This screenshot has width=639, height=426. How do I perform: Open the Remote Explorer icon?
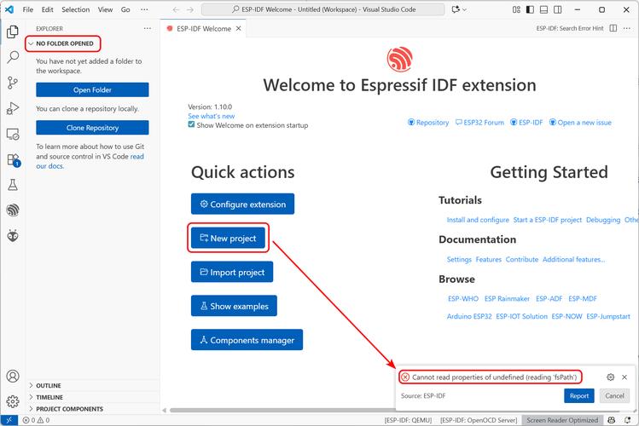[13, 134]
